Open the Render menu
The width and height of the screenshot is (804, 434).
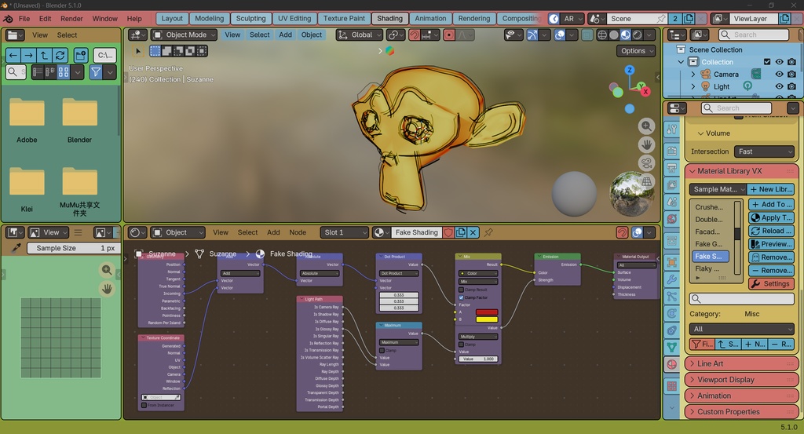(71, 19)
